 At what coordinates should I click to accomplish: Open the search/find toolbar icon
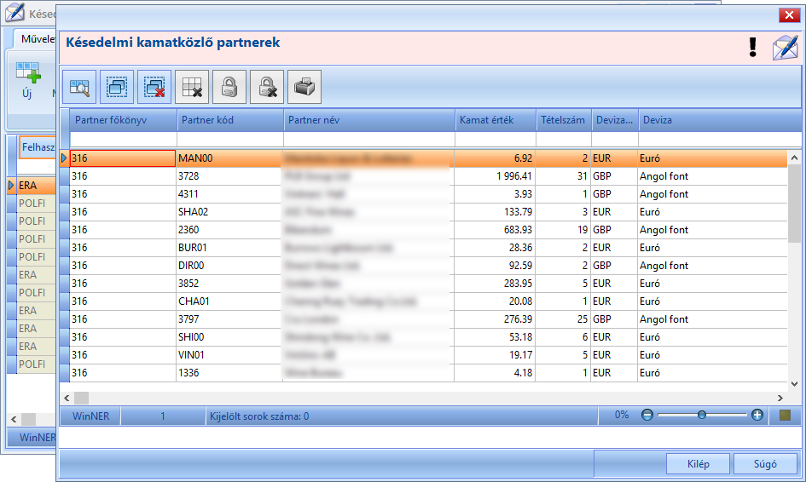pos(79,87)
